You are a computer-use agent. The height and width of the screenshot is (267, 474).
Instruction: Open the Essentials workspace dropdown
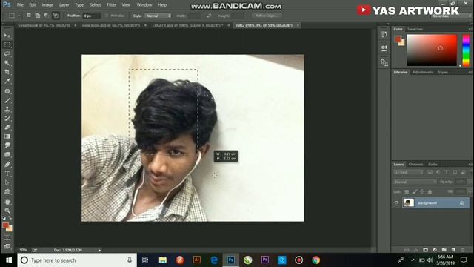click(450, 16)
